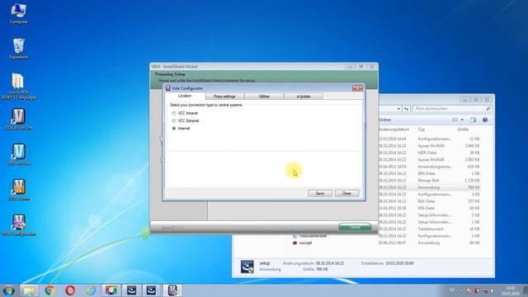Open the Windows Start menu
This screenshot has height=297, width=528.
pos(8,290)
